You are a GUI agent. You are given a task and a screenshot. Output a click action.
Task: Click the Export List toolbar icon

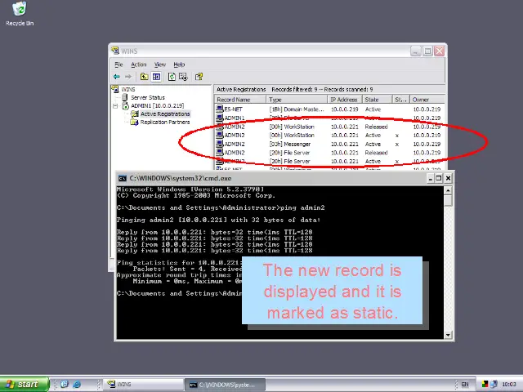point(183,77)
